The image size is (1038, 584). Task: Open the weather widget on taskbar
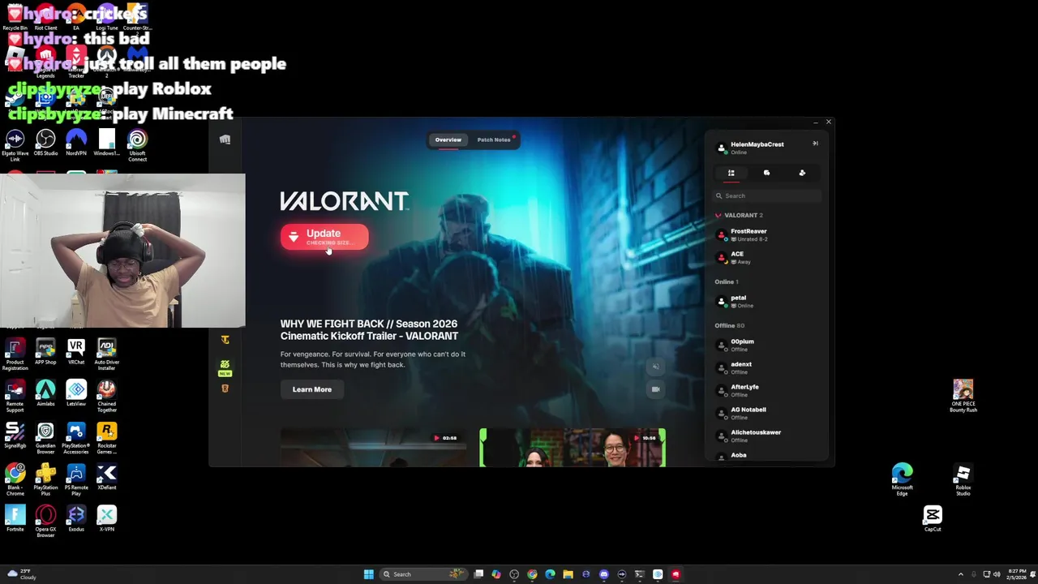(x=23, y=574)
